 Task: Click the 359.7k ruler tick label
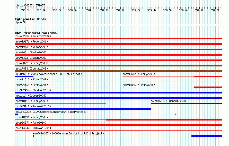pos(199,10)
